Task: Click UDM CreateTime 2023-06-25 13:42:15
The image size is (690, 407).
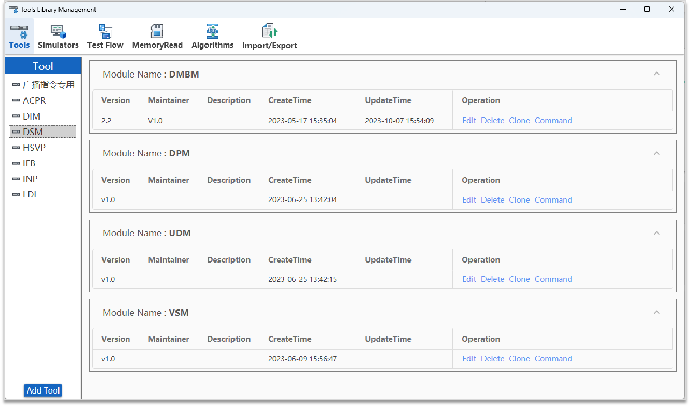Action: pyautogui.click(x=307, y=279)
